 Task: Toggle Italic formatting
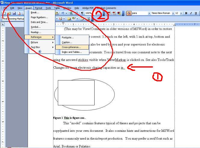pos(191,14)
